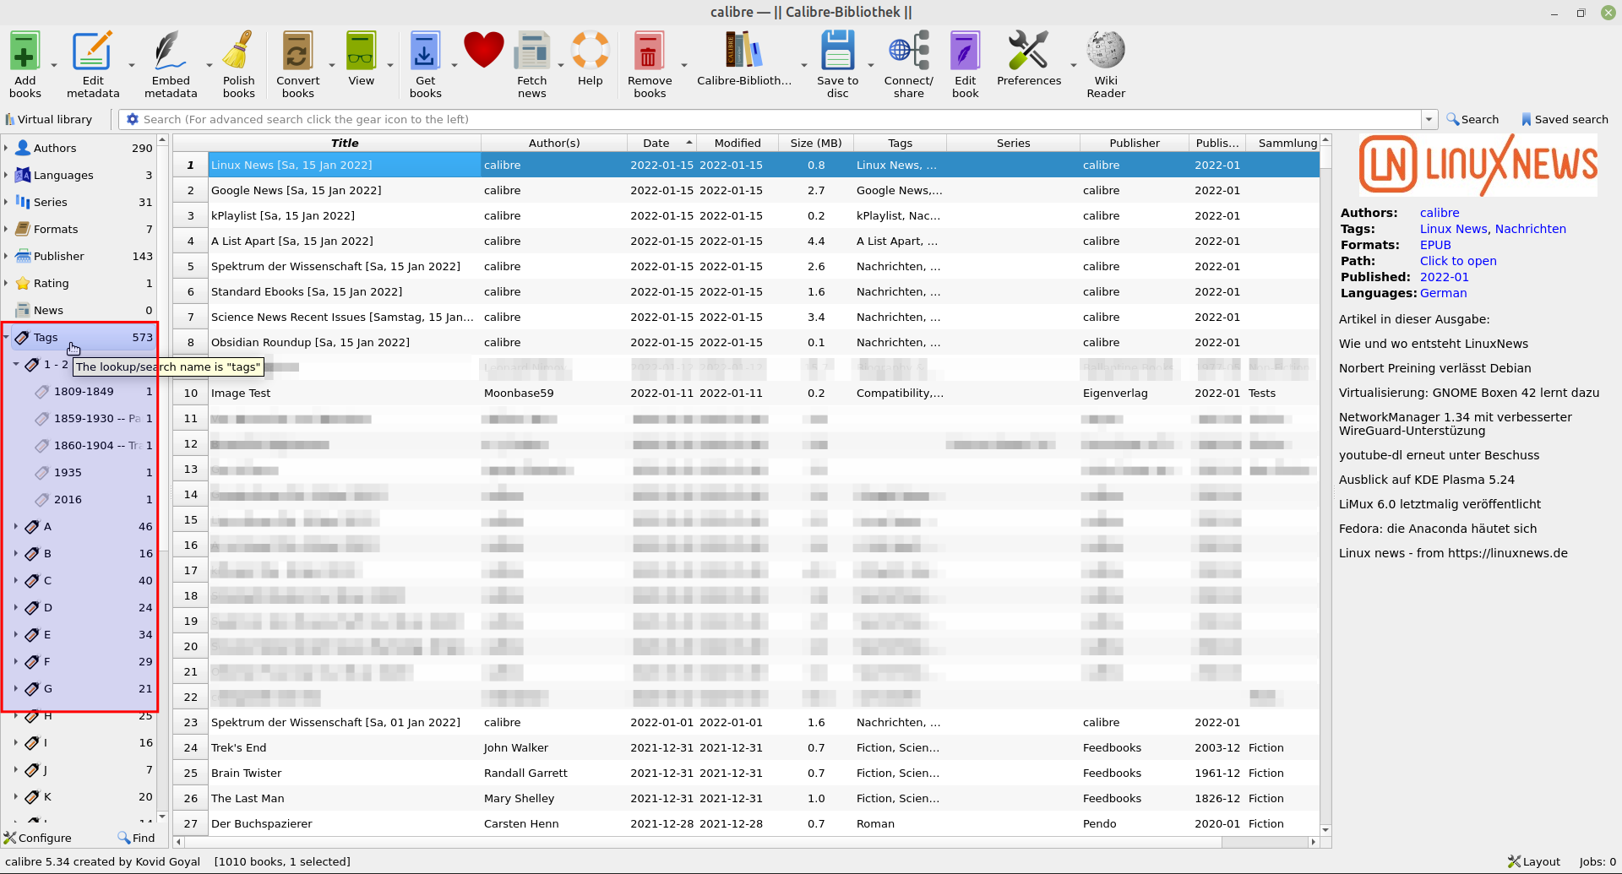Image resolution: width=1622 pixels, height=874 pixels.
Task: Click the Jobs: 0 indicator
Action: 1598,861
